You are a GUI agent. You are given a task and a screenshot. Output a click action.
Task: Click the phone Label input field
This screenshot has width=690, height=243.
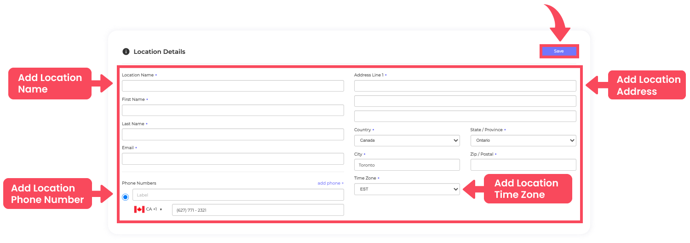click(x=238, y=195)
